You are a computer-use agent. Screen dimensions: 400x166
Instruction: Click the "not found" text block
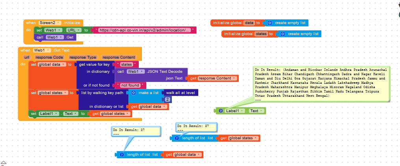pyautogui.click(x=130, y=85)
